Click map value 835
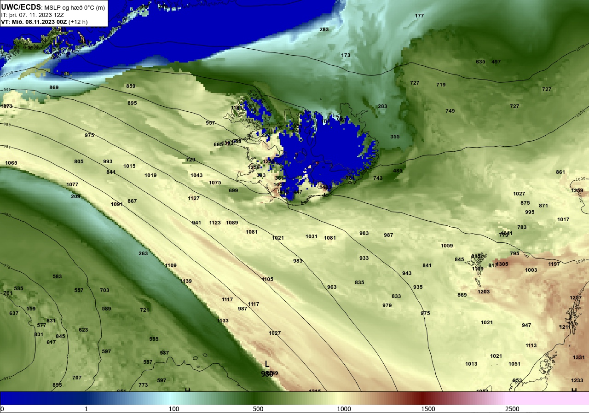Image resolution: width=589 pixels, height=413 pixels. (359, 282)
